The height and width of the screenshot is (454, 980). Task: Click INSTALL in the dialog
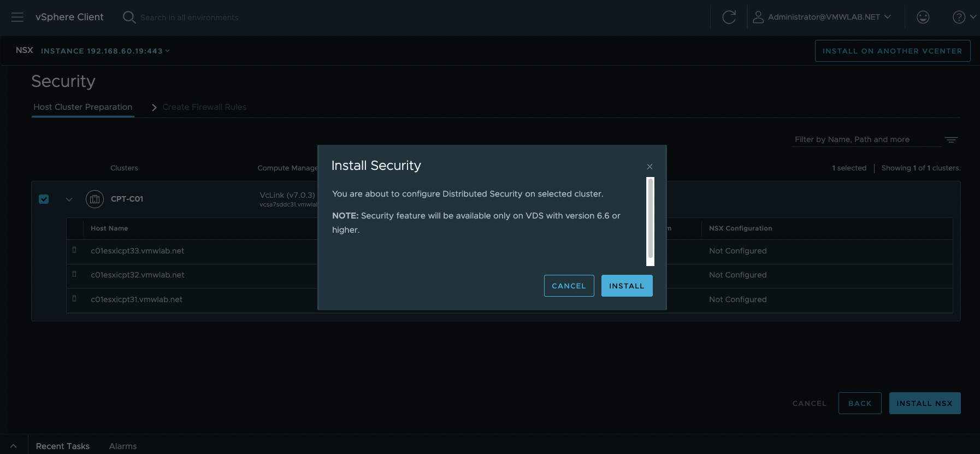627,286
